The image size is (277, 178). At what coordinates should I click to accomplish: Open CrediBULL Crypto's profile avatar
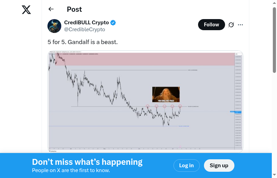[x=54, y=26]
